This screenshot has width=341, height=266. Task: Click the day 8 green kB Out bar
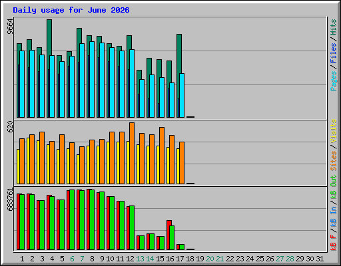click(92, 219)
